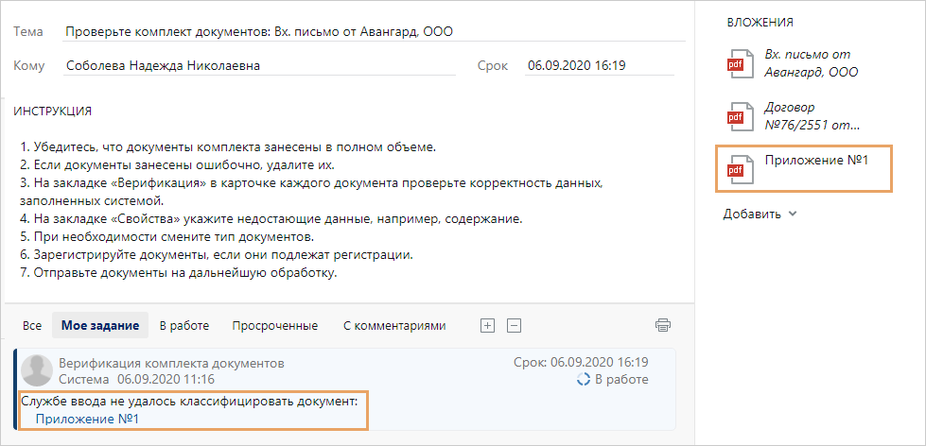Click the PDF icon for Вх. письмо attachment

tap(738, 62)
